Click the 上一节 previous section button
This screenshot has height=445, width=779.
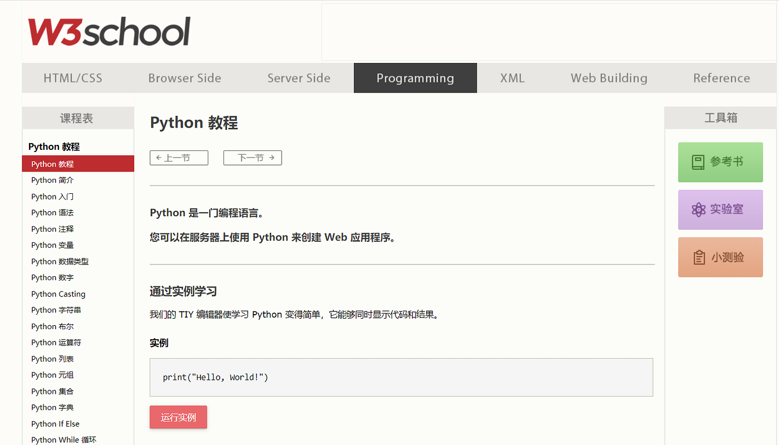179,158
